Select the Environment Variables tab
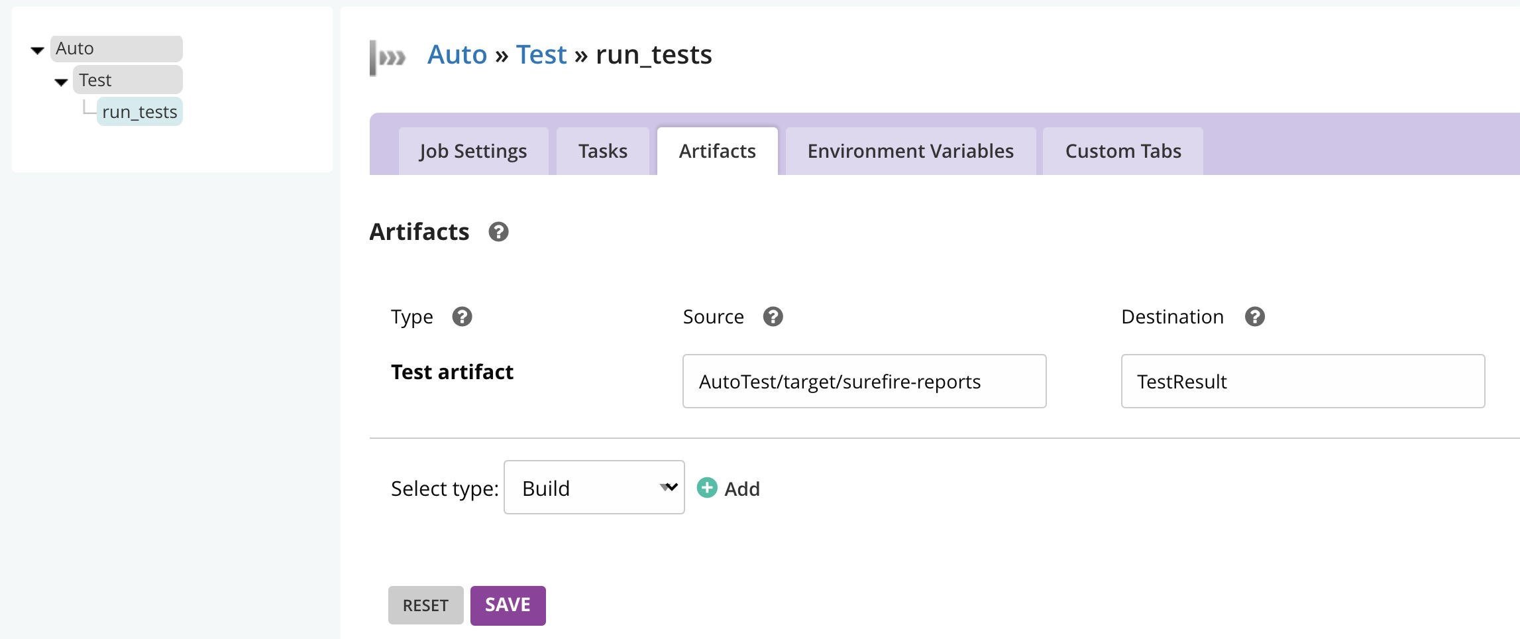This screenshot has width=1520, height=639. [910, 151]
